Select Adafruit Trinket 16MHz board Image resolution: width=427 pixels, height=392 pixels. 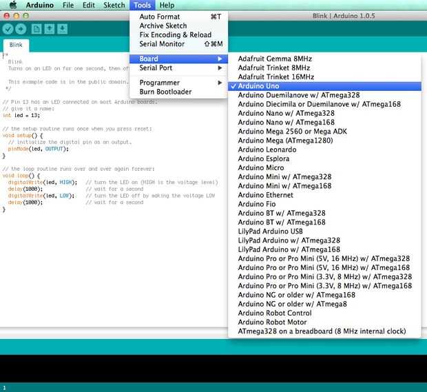[x=275, y=77]
